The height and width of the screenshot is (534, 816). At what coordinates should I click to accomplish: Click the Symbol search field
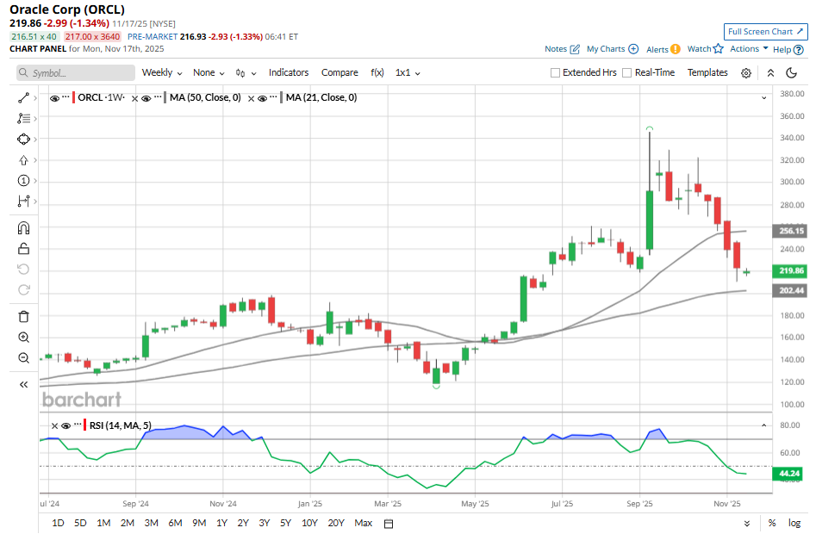click(76, 73)
